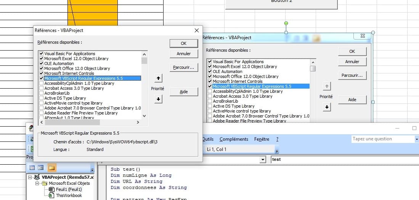Toggle Folders icon in Project explorer
This screenshot has width=419, height=200.
pyautogui.click(x=51, y=168)
